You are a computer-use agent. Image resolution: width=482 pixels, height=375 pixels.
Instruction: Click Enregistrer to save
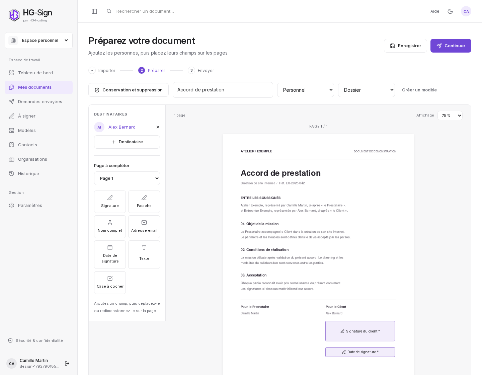click(x=405, y=46)
